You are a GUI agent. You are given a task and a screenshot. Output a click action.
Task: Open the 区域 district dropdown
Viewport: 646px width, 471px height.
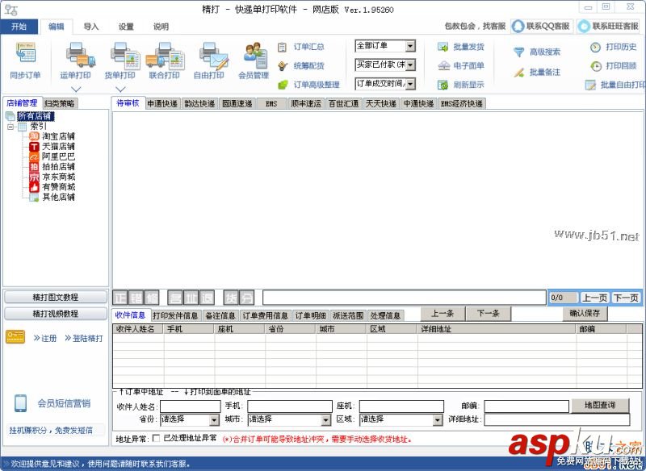point(438,420)
